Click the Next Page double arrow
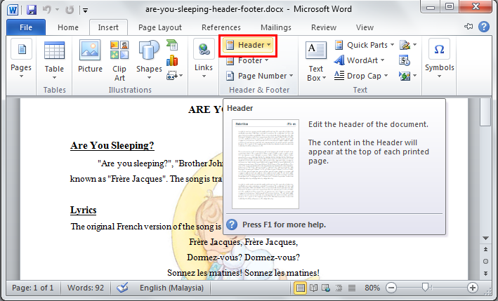498x301 pixels. click(485, 273)
